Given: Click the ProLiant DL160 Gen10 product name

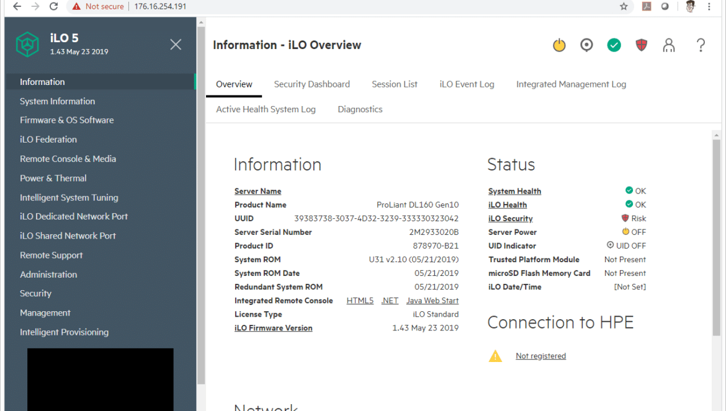Looking at the screenshot, I should point(418,205).
